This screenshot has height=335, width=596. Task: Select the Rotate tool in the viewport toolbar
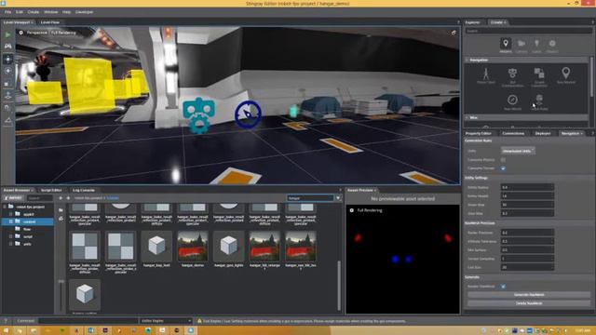coord(8,71)
